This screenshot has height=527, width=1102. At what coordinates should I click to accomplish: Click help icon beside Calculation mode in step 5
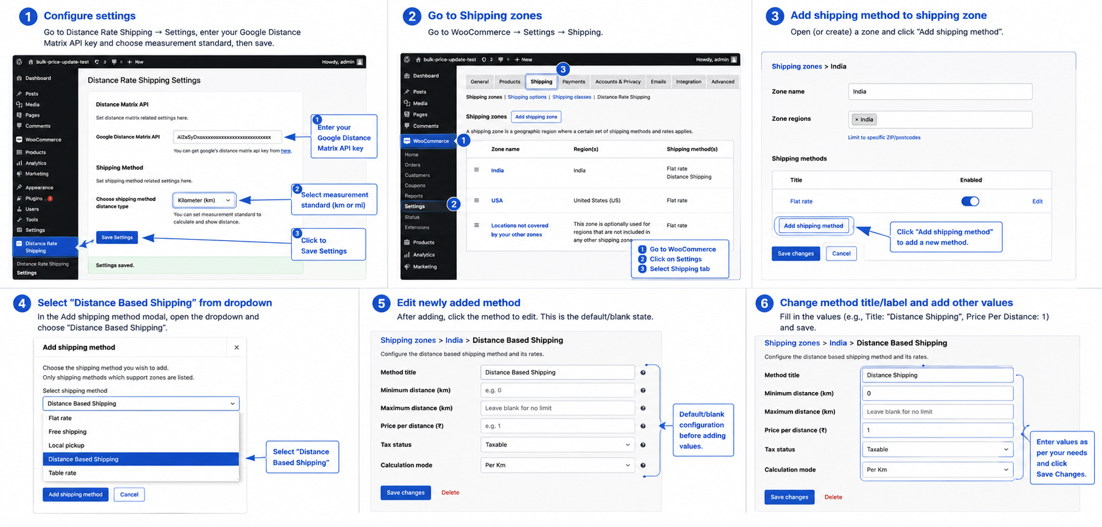[643, 466]
